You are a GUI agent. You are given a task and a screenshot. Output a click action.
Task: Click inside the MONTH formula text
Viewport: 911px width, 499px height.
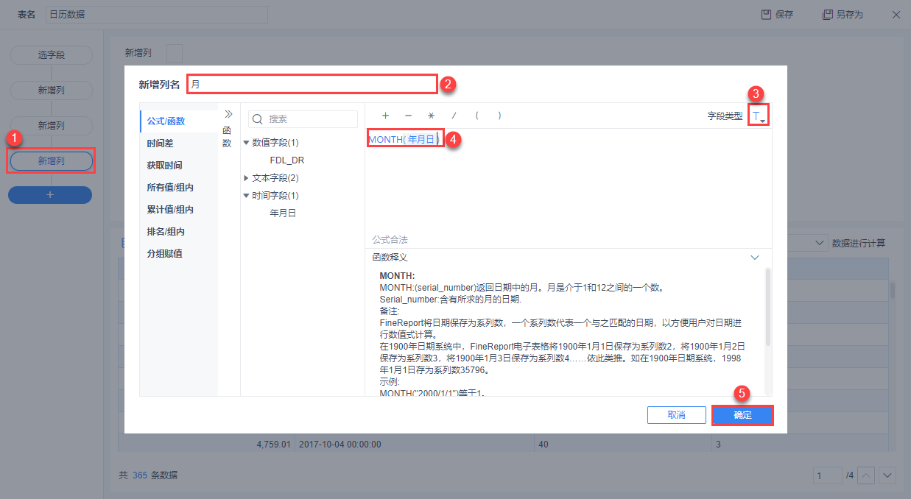tap(404, 139)
